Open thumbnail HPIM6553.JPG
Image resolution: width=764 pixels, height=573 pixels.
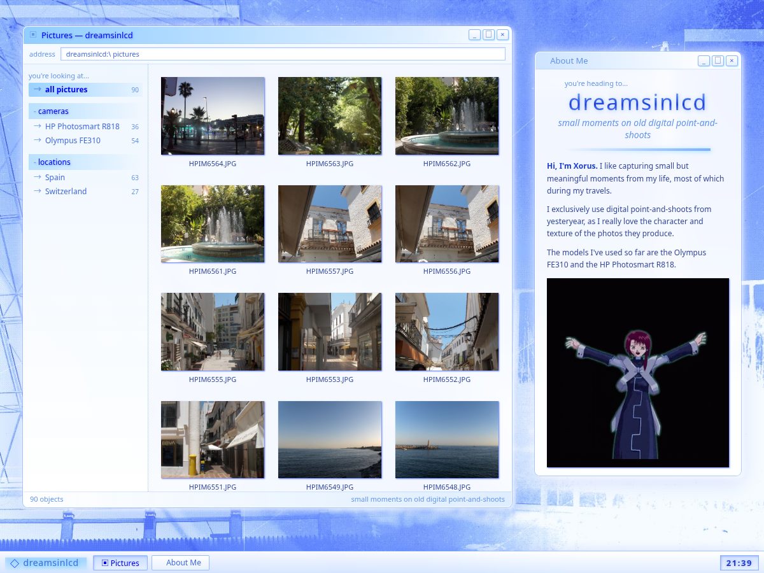[330, 332]
